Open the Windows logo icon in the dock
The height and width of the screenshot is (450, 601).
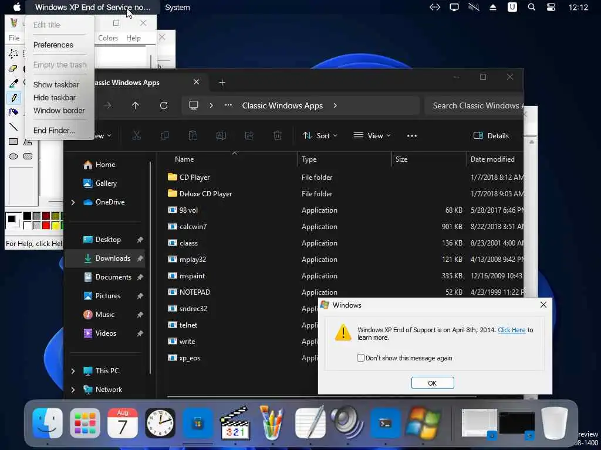point(423,423)
